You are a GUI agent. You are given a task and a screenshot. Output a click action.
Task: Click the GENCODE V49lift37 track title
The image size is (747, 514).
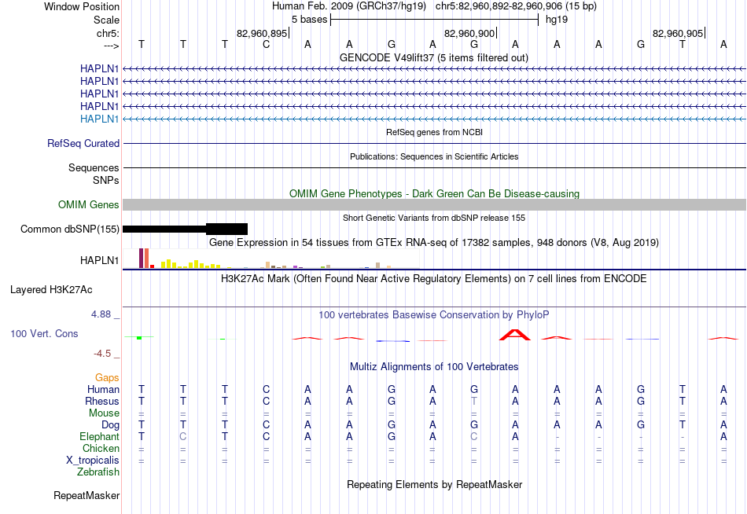(x=433, y=57)
